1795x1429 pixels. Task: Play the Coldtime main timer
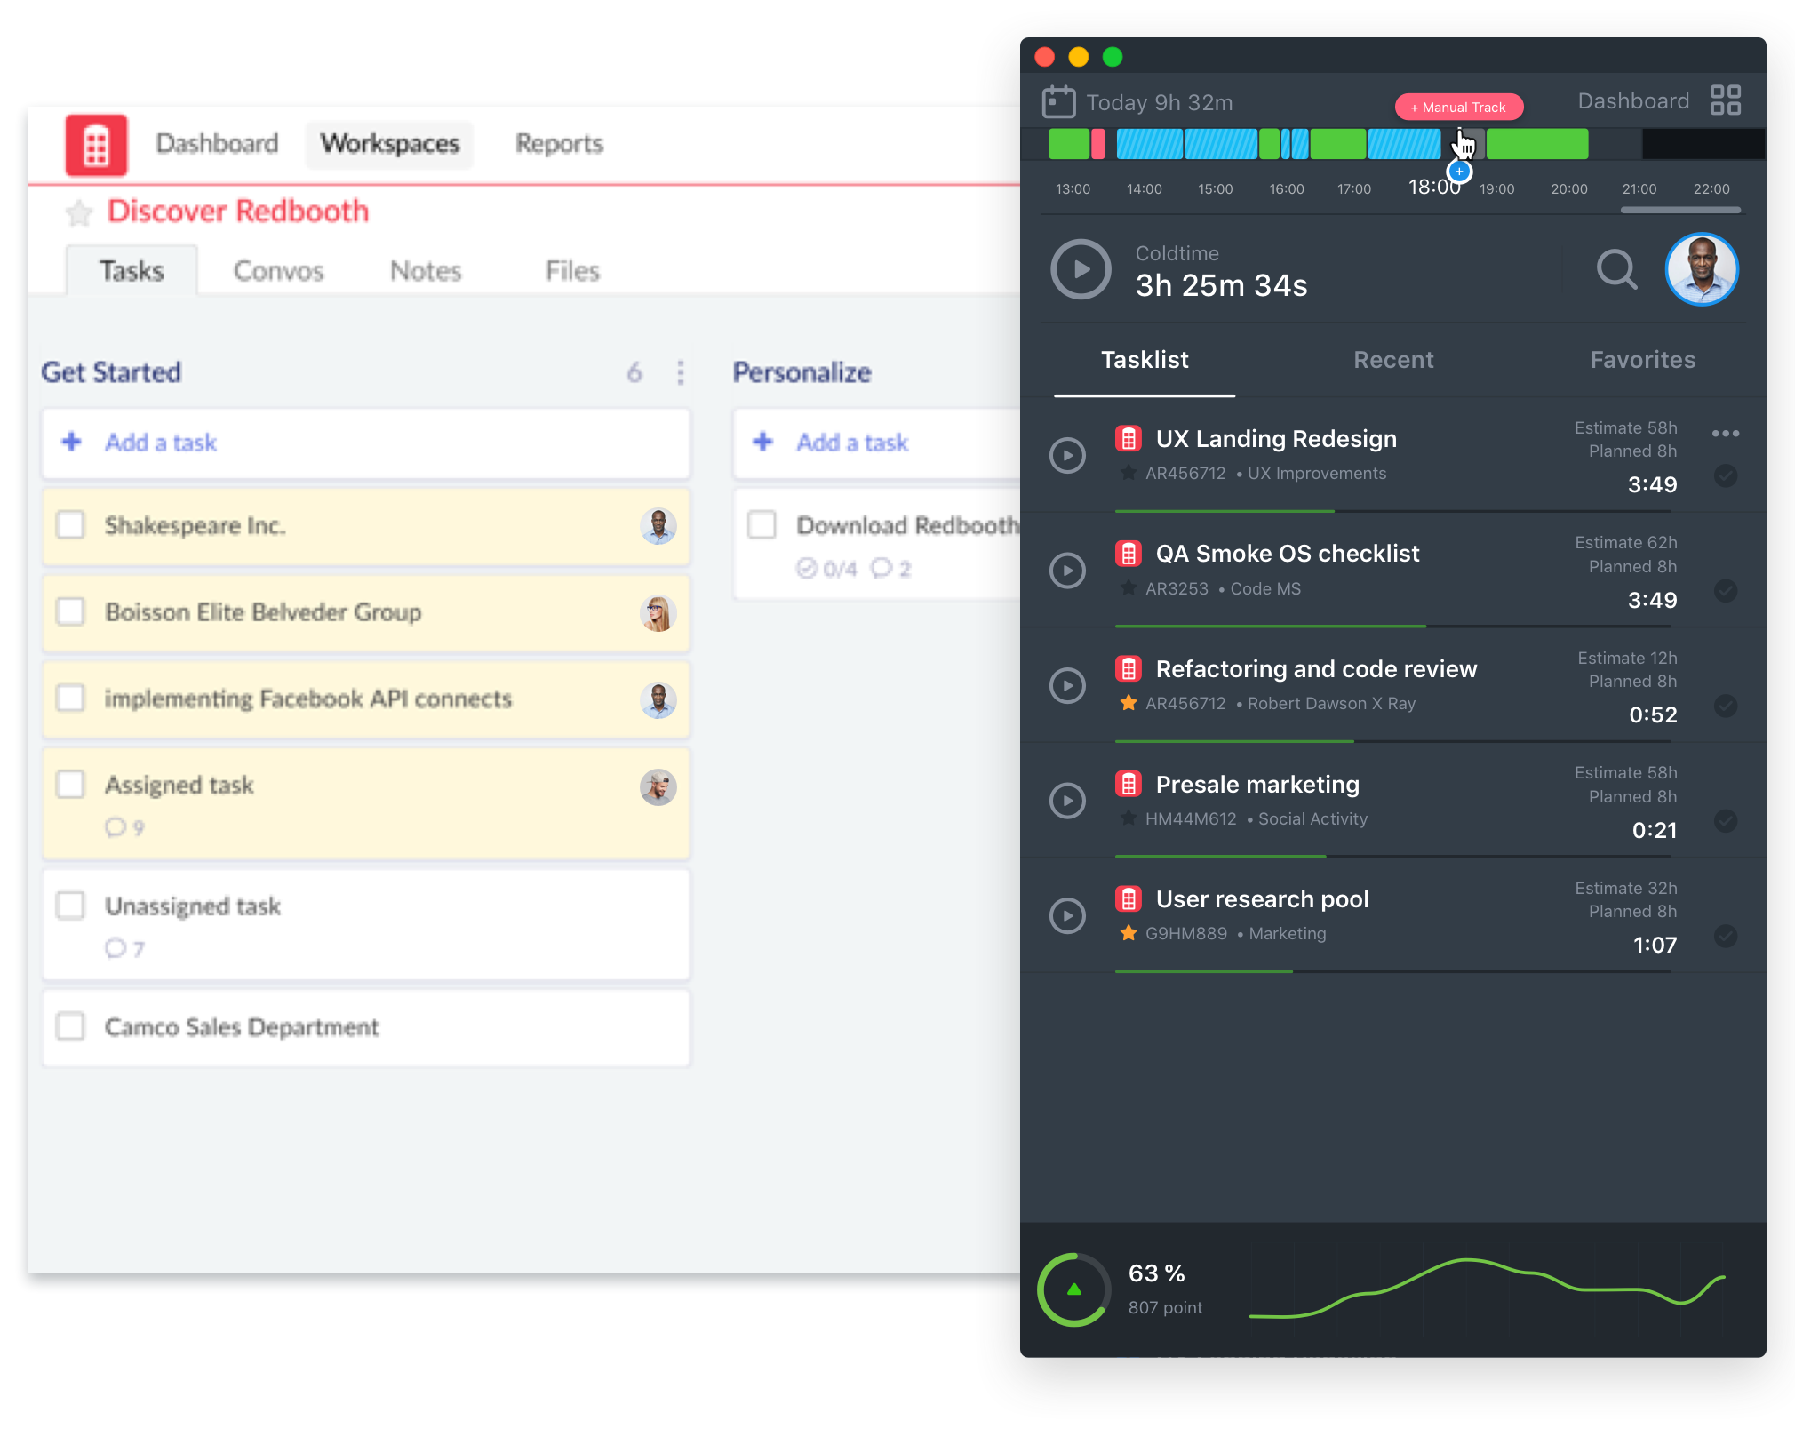tap(1081, 269)
